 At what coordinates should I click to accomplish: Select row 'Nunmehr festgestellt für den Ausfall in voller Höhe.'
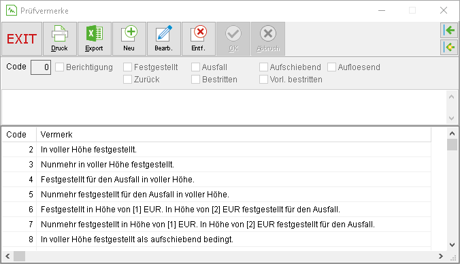tap(216, 195)
